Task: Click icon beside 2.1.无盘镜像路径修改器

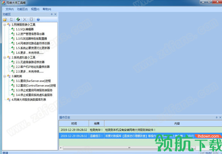Action: (x=13, y=62)
